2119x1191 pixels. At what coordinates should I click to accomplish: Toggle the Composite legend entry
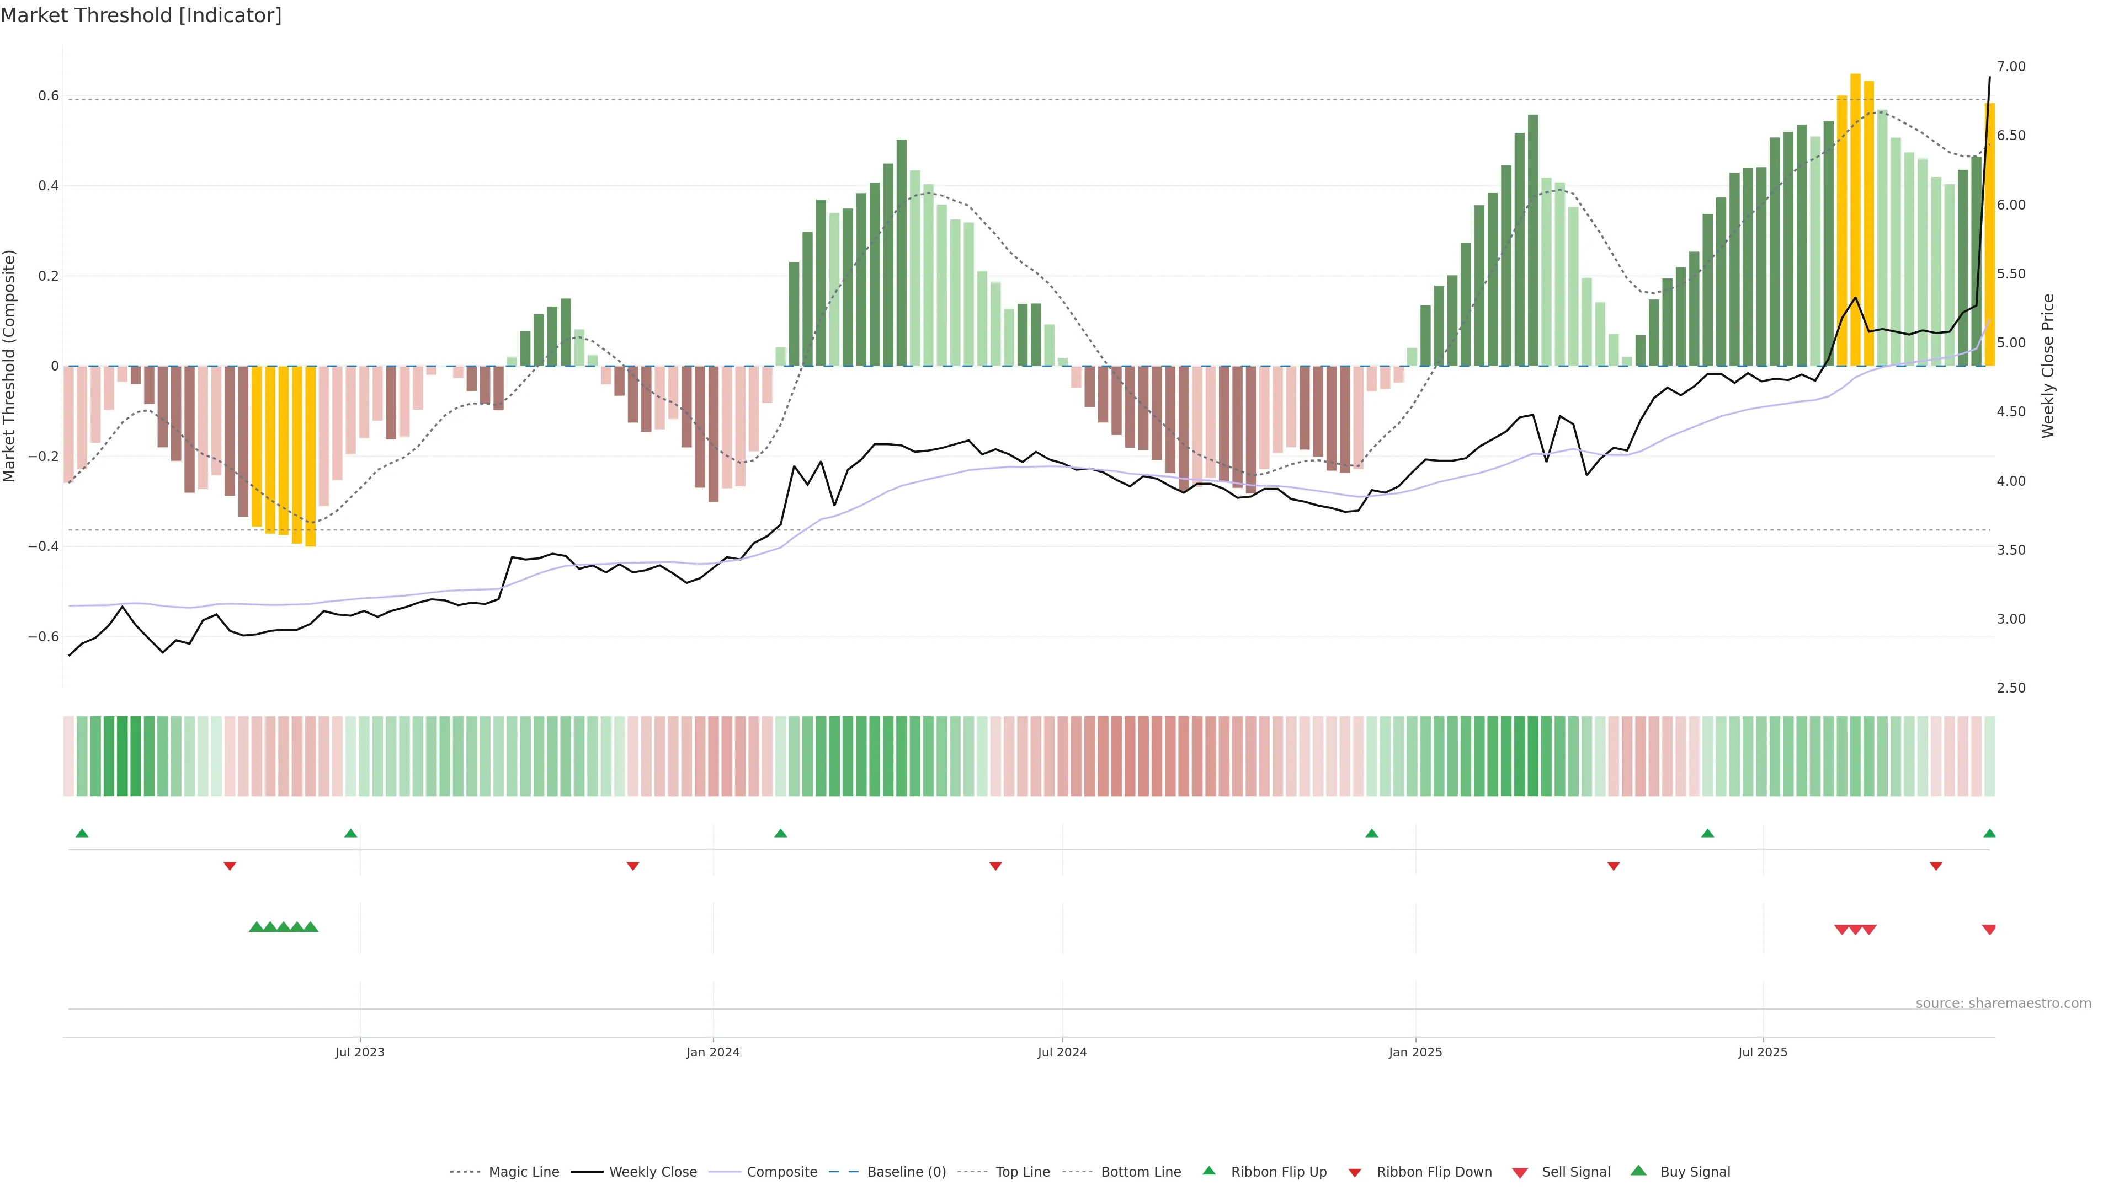(781, 1172)
